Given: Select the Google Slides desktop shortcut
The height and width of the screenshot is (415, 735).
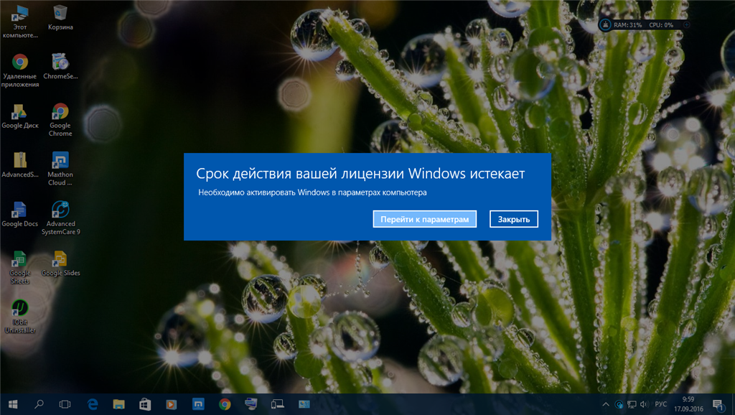Looking at the screenshot, I should click(x=60, y=264).
